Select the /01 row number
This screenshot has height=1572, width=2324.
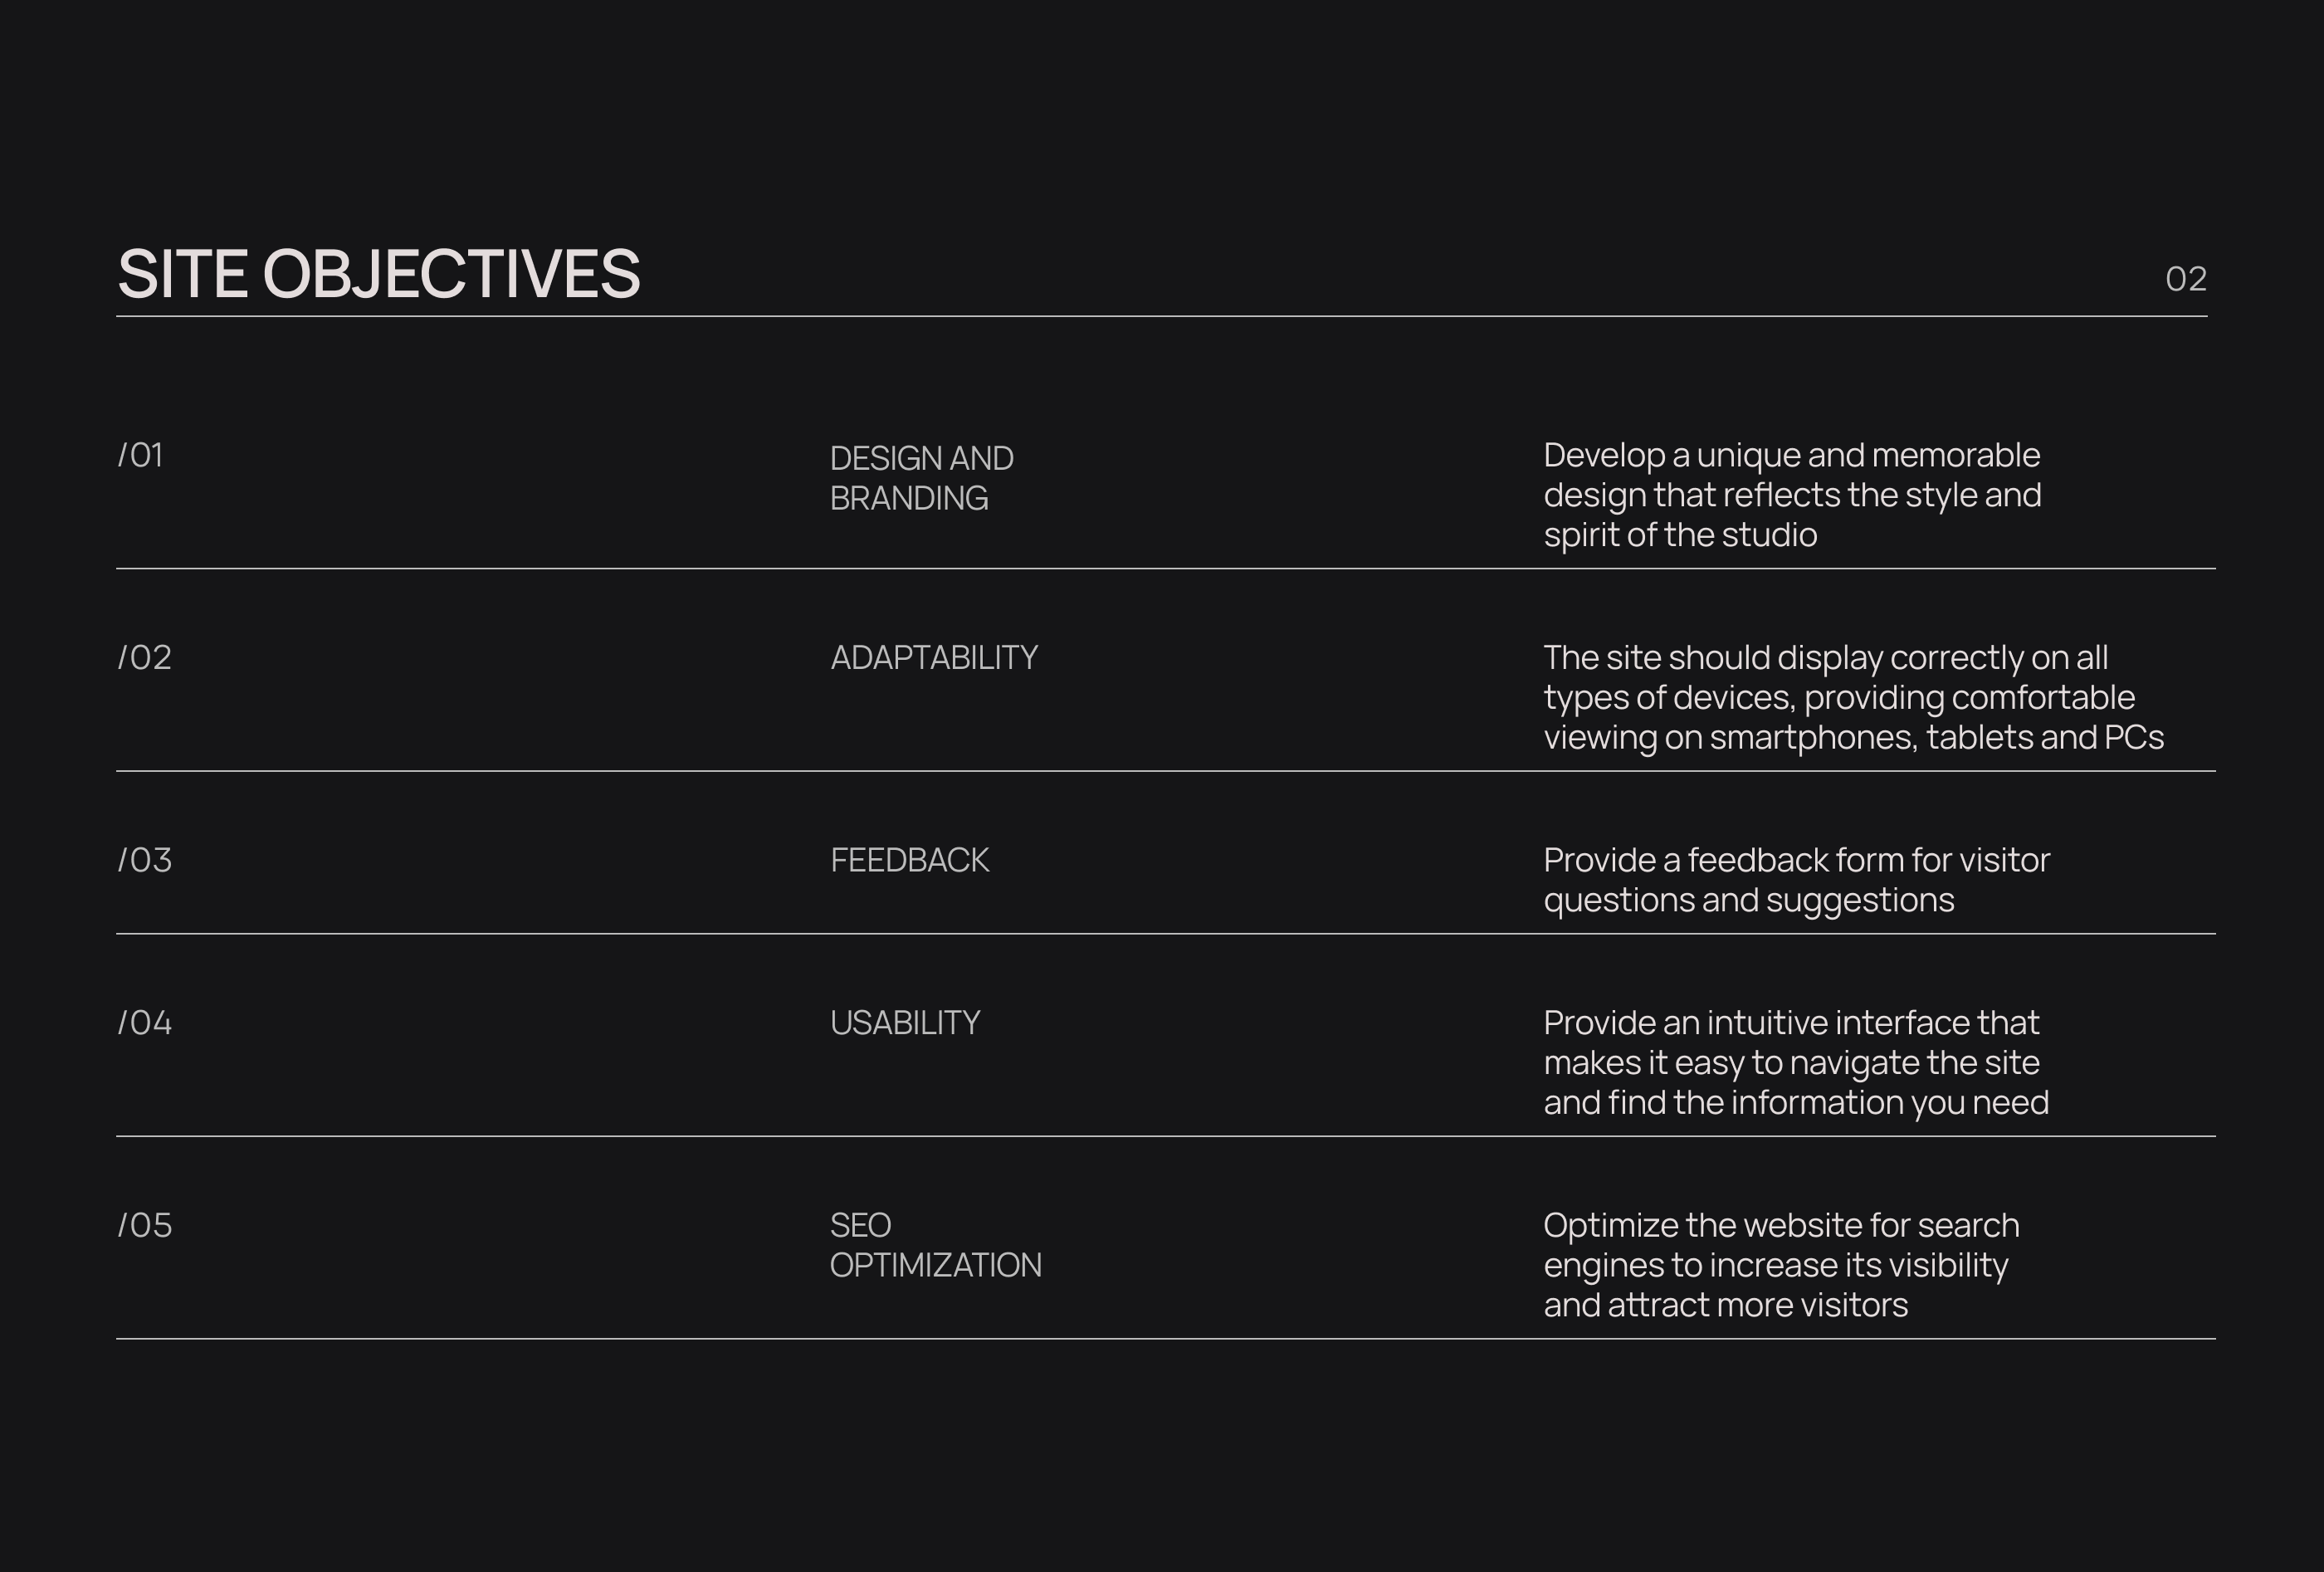tap(141, 456)
